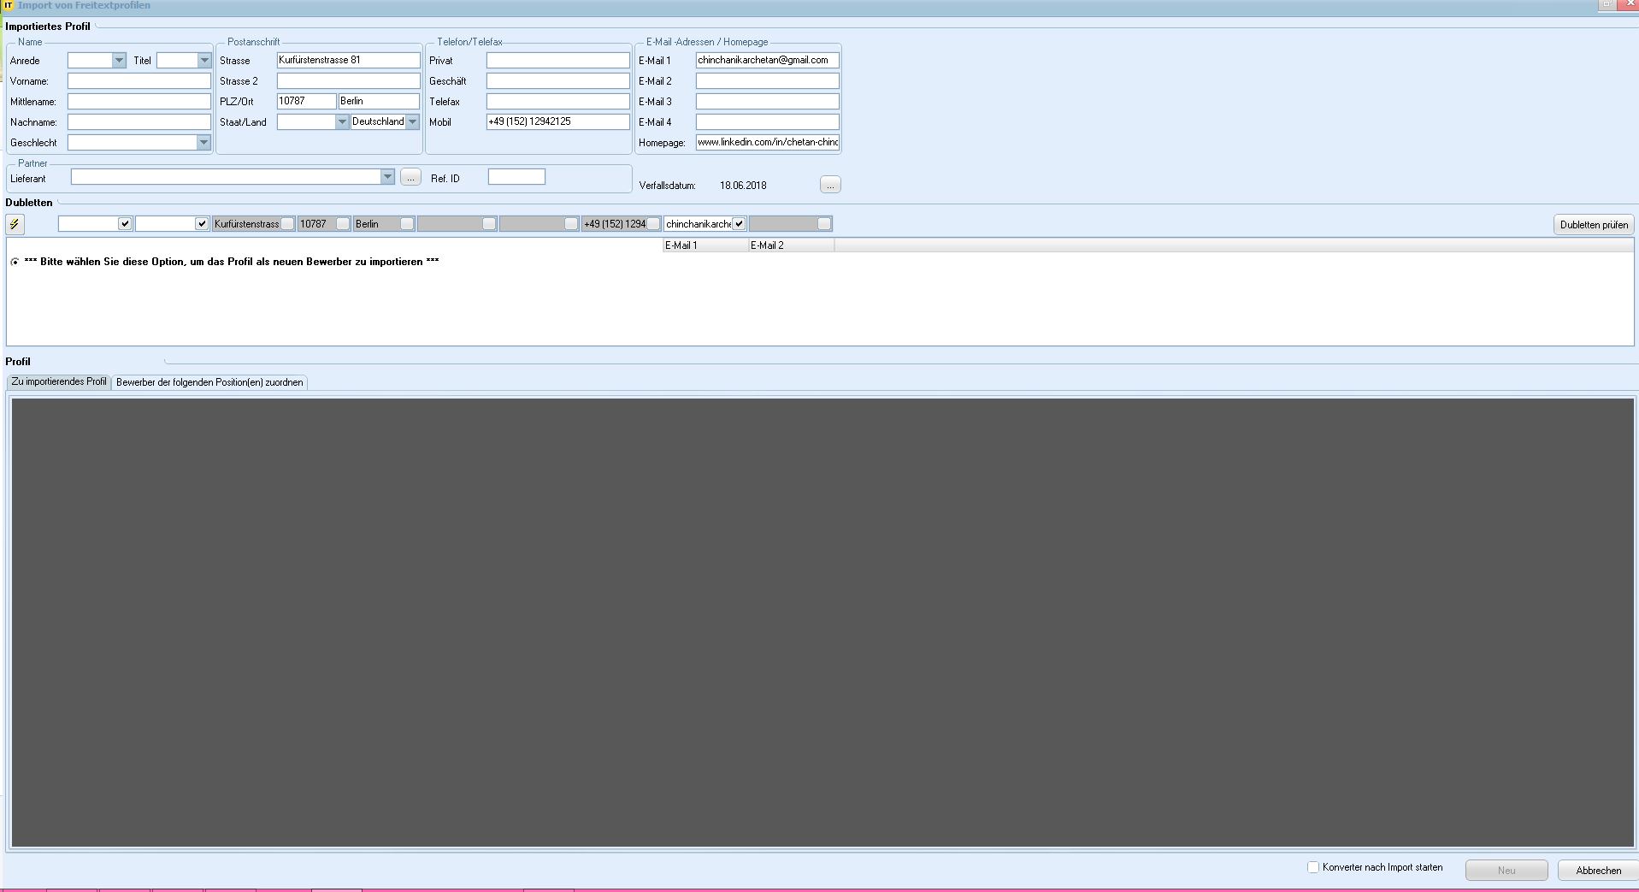Click the lightning bolt icon in Dubletten
Viewport: 1639px width, 892px height.
(15, 224)
